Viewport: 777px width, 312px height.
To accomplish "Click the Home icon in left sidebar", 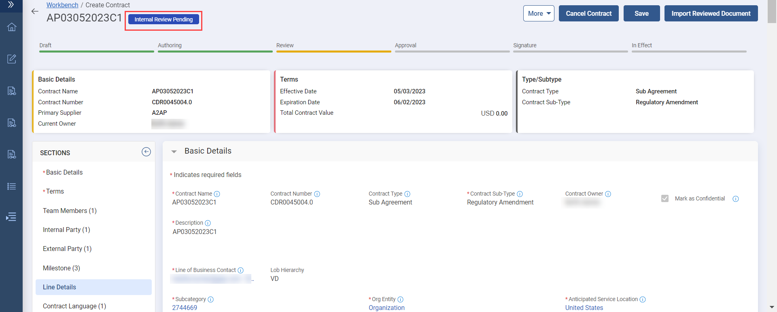I will [12, 27].
